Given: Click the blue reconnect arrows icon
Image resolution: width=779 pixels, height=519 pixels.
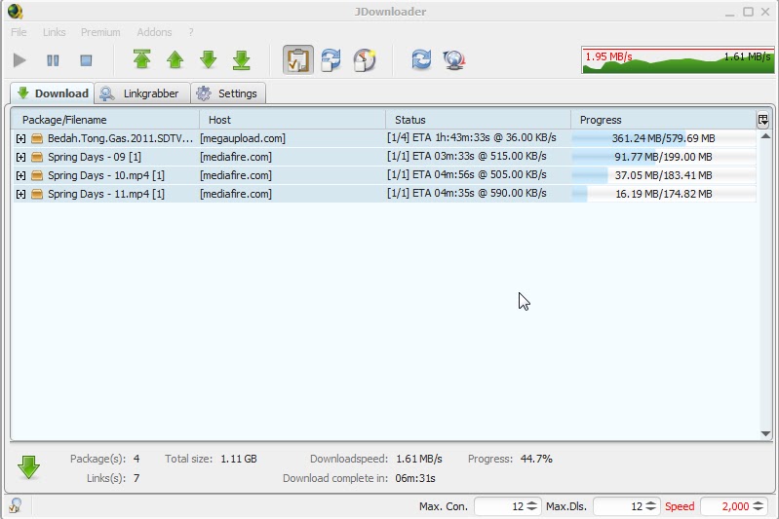Looking at the screenshot, I should point(421,59).
